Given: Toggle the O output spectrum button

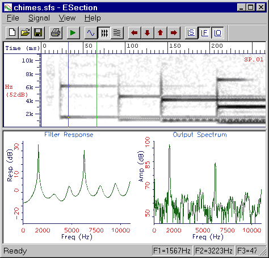Looking at the screenshot, I should point(217,33).
